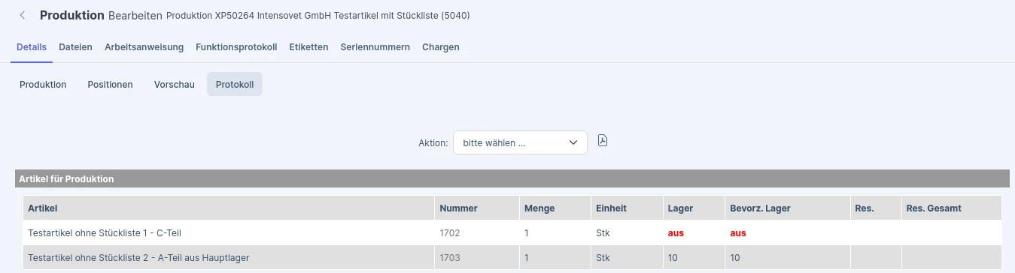
Task: Go to the Etiketten tab
Action: 308,46
